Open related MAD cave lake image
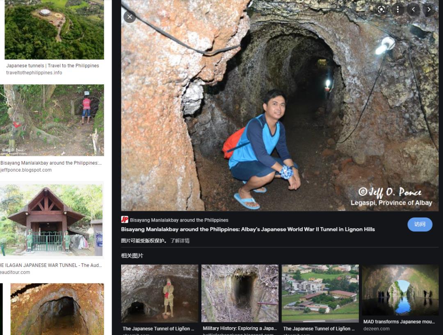 [400, 290]
